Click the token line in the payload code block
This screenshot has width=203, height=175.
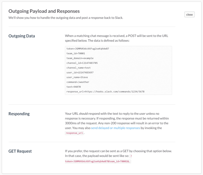click(88, 49)
